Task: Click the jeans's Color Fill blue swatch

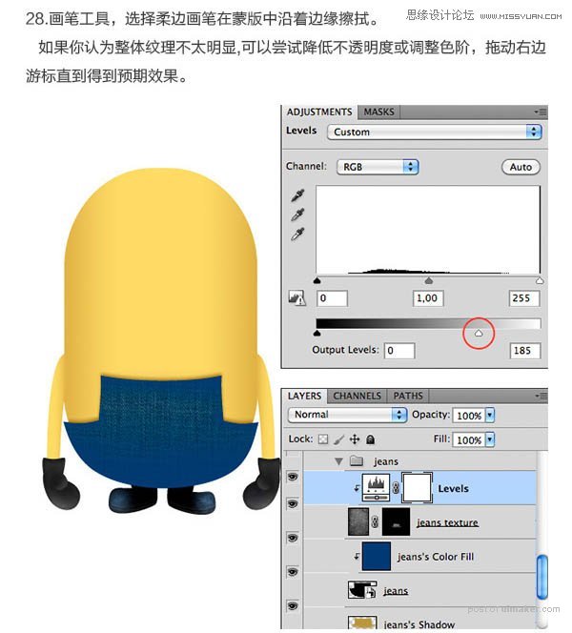Action: click(377, 556)
